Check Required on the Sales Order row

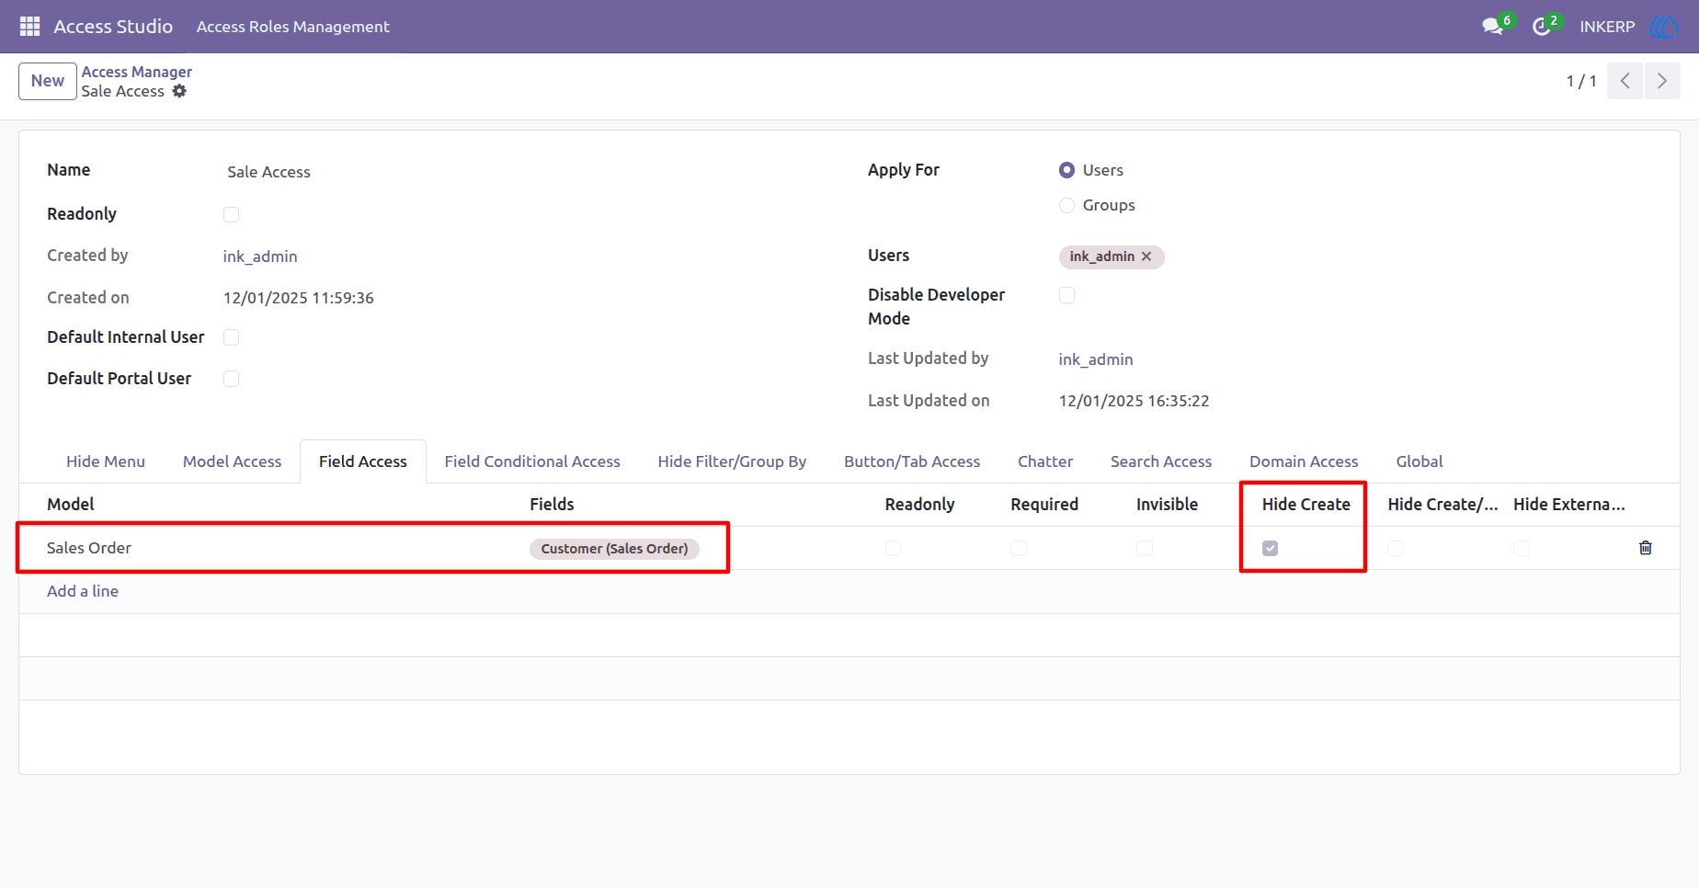1018,548
